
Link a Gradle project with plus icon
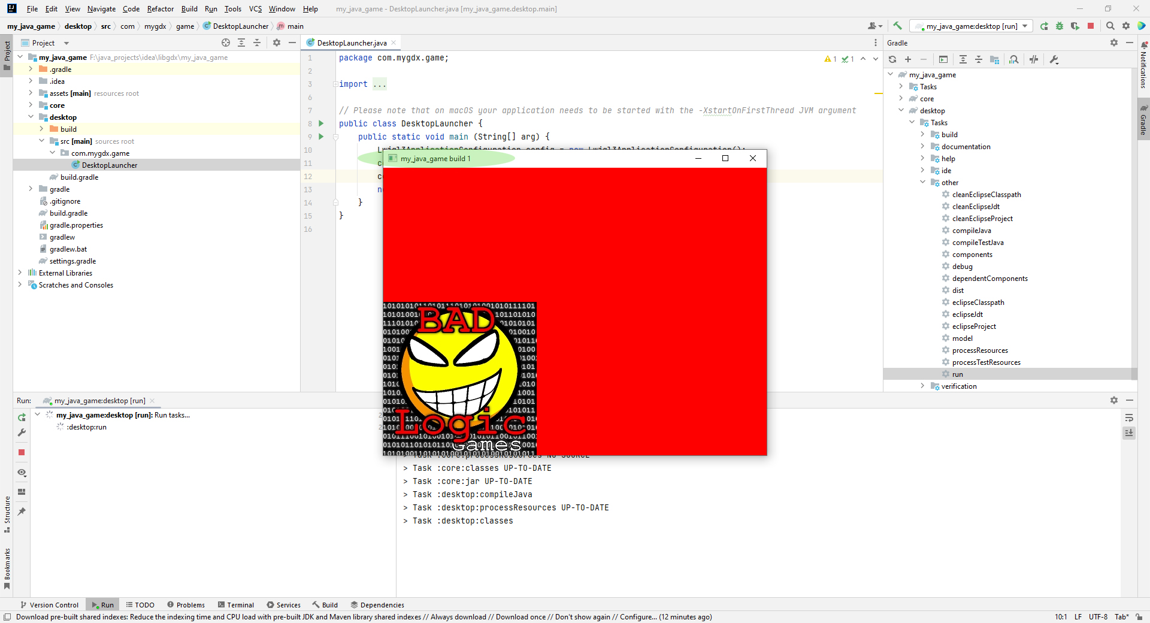908,59
